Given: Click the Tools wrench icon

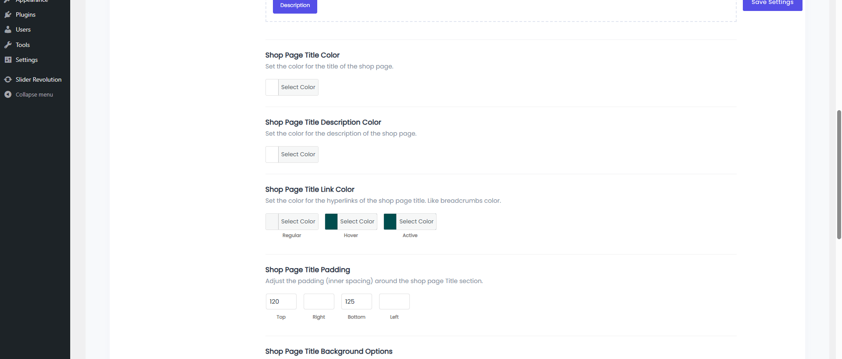Looking at the screenshot, I should click(x=8, y=45).
